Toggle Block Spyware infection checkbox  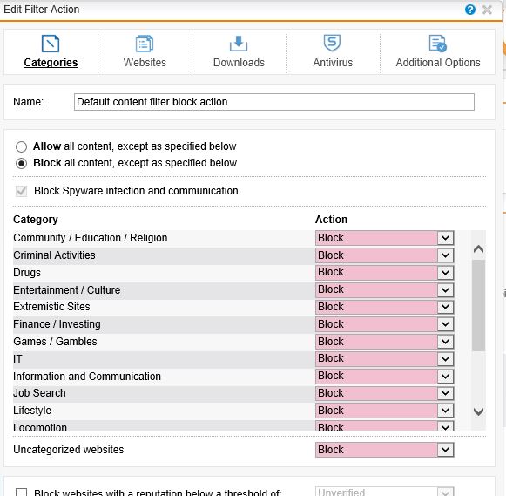[x=21, y=191]
